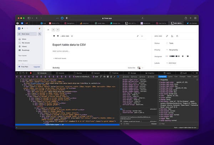Click Add label
The width and height of the screenshot is (214, 145).
point(171,63)
